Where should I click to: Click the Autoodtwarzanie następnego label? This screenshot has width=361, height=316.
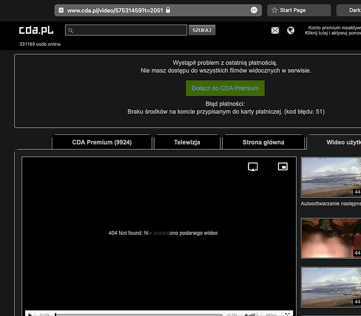[331, 203]
